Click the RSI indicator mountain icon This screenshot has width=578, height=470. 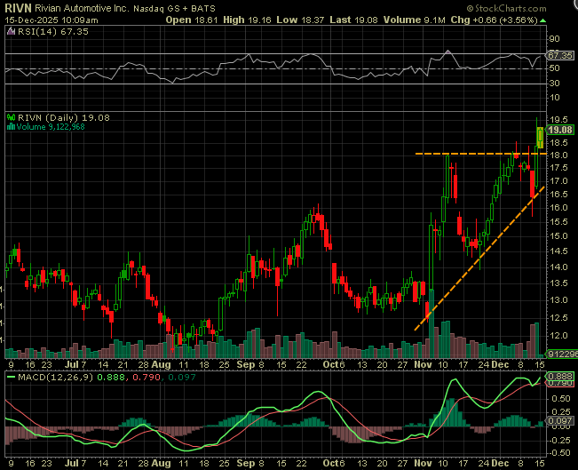[12, 32]
